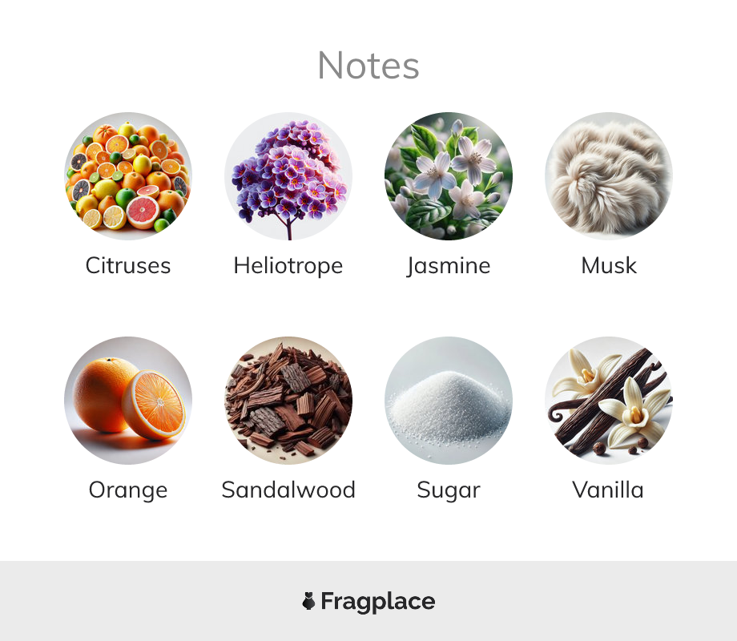The image size is (737, 641).
Task: Click the Jasmine text label
Action: [449, 266]
